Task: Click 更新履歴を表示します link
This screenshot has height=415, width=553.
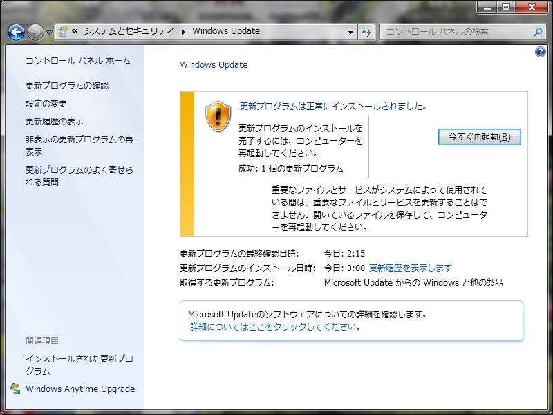Action: click(x=410, y=268)
